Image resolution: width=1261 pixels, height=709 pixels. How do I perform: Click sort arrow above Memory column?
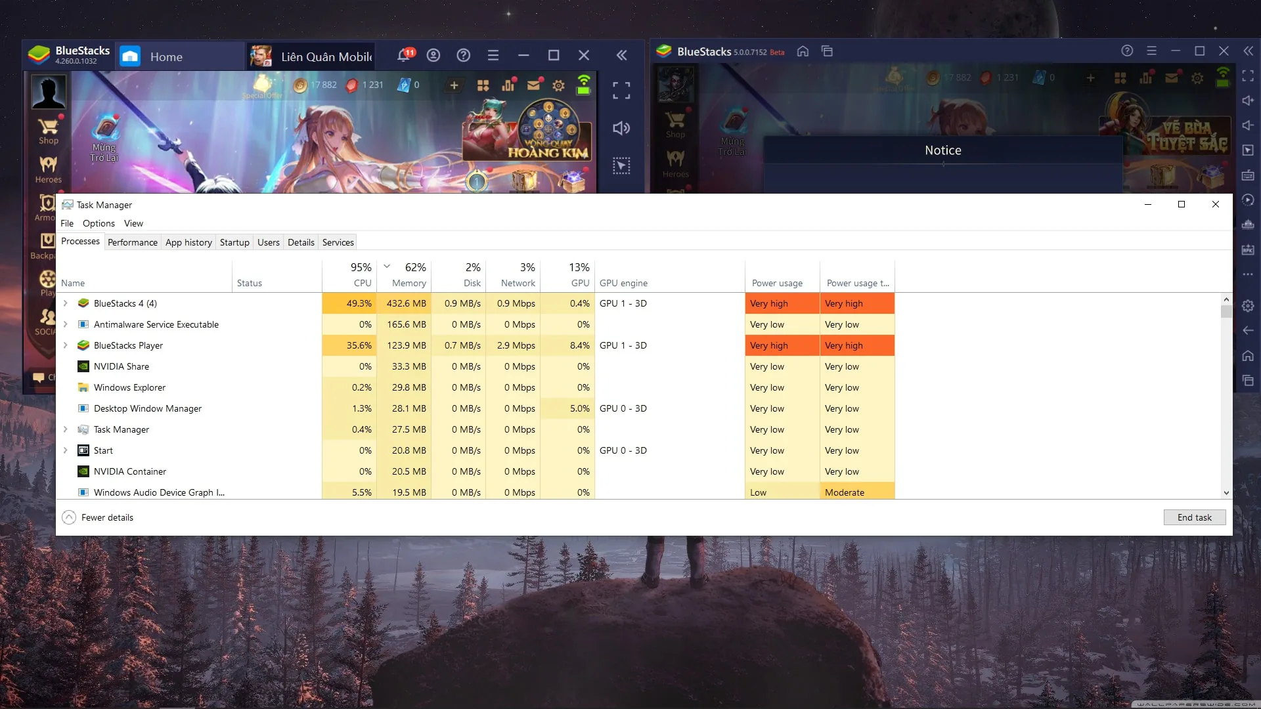click(x=387, y=266)
